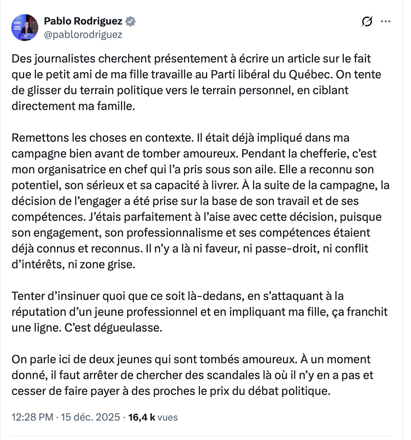Click the text "d'intérêts, ni zone grise."
The height and width of the screenshot is (440, 411).
coord(73,264)
